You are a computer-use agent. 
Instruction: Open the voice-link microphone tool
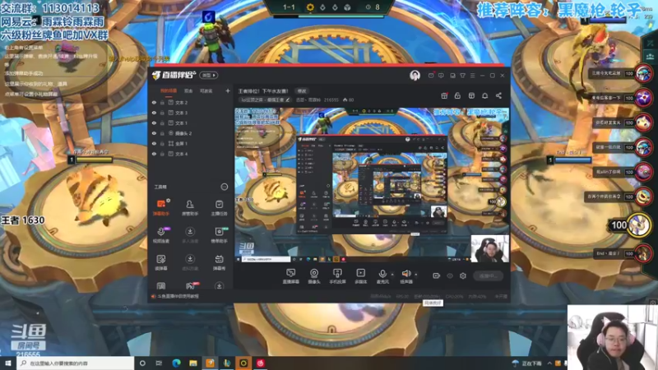coord(161,235)
